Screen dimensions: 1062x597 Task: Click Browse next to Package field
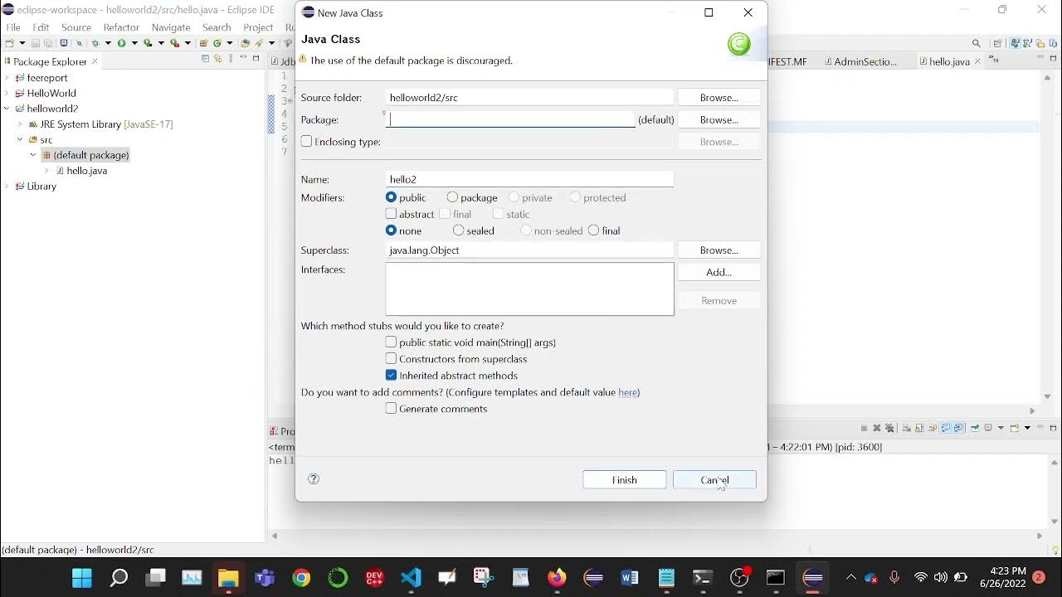[719, 119]
